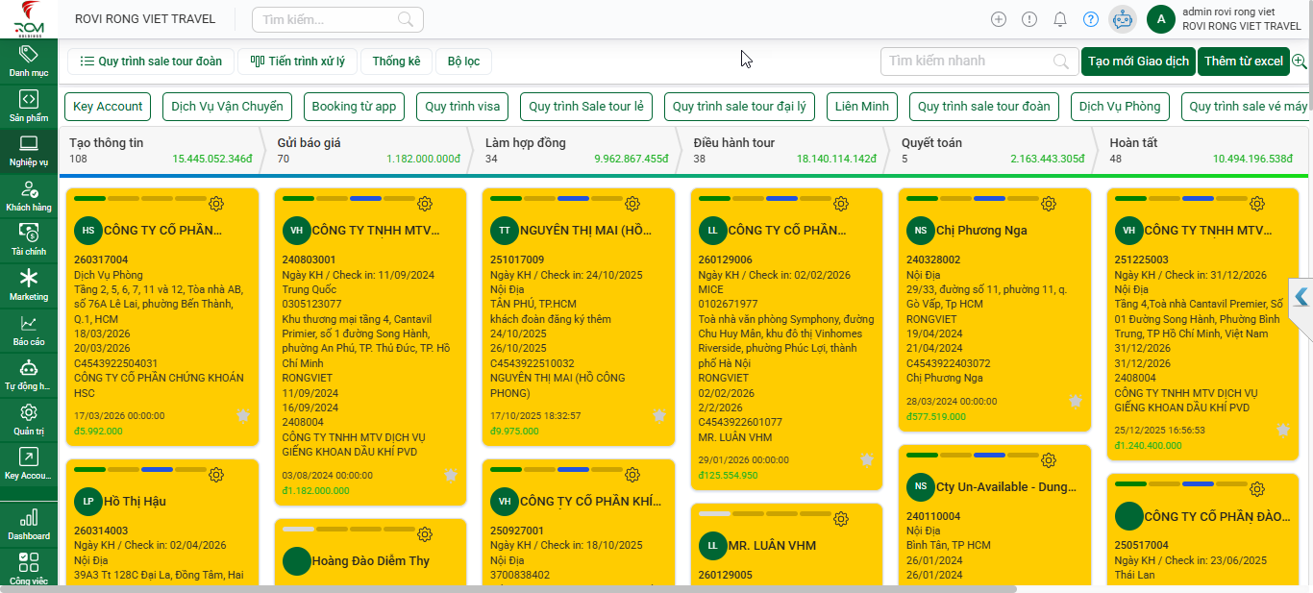Open gear settings on card 251225003
The height and width of the screenshot is (593, 1313).
1257,204
